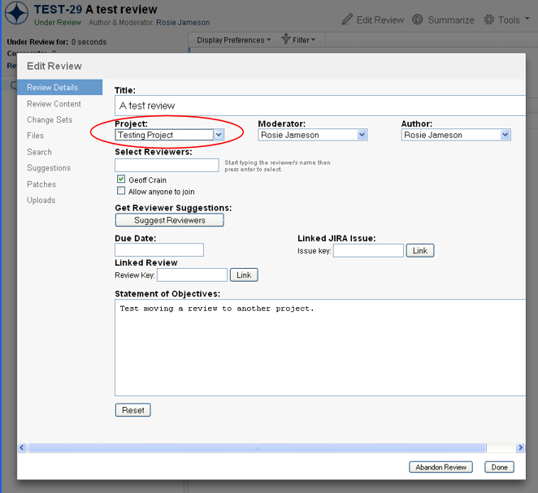Open the Search tab
538x493 pixels.
coord(40,152)
